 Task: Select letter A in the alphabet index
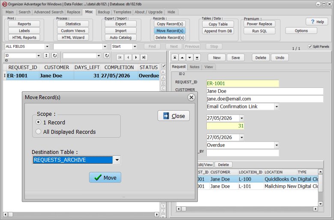pos(163,78)
